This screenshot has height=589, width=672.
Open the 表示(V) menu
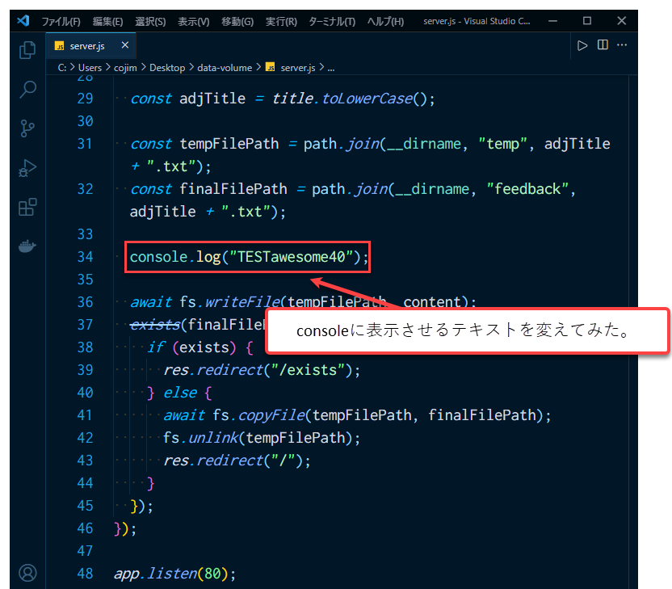(x=193, y=22)
